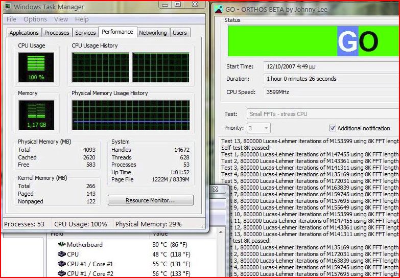Click the Cached memory value 2620

pyautogui.click(x=89, y=157)
